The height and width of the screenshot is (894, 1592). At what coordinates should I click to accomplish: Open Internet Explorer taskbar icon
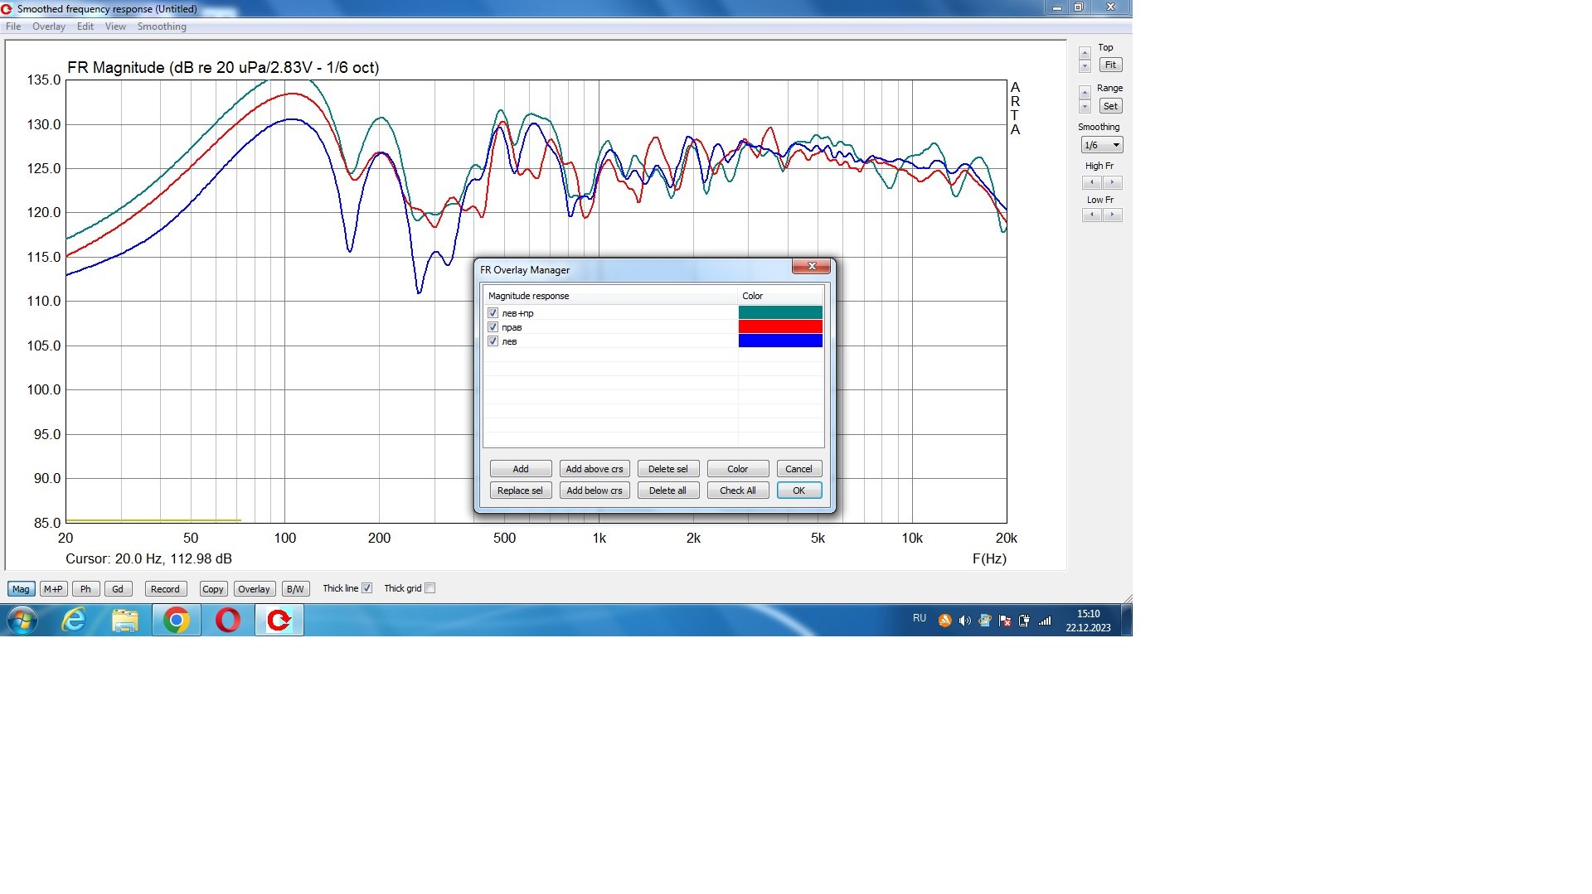pyautogui.click(x=75, y=620)
